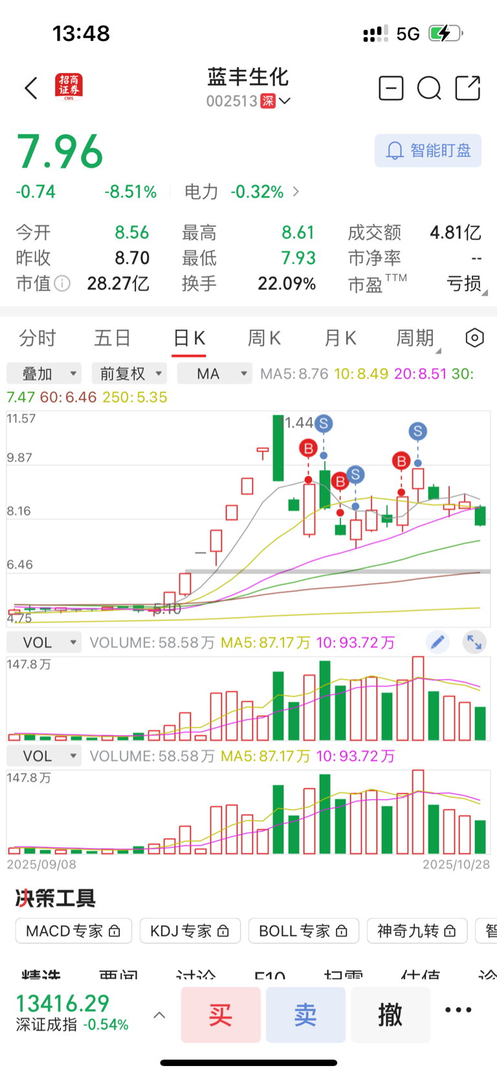
Task: Tap the stock name 蓝丰生化
Action: click(x=248, y=76)
